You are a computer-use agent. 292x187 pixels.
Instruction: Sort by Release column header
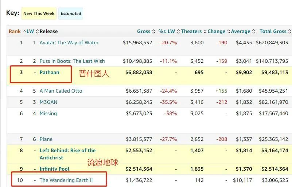[48, 31]
